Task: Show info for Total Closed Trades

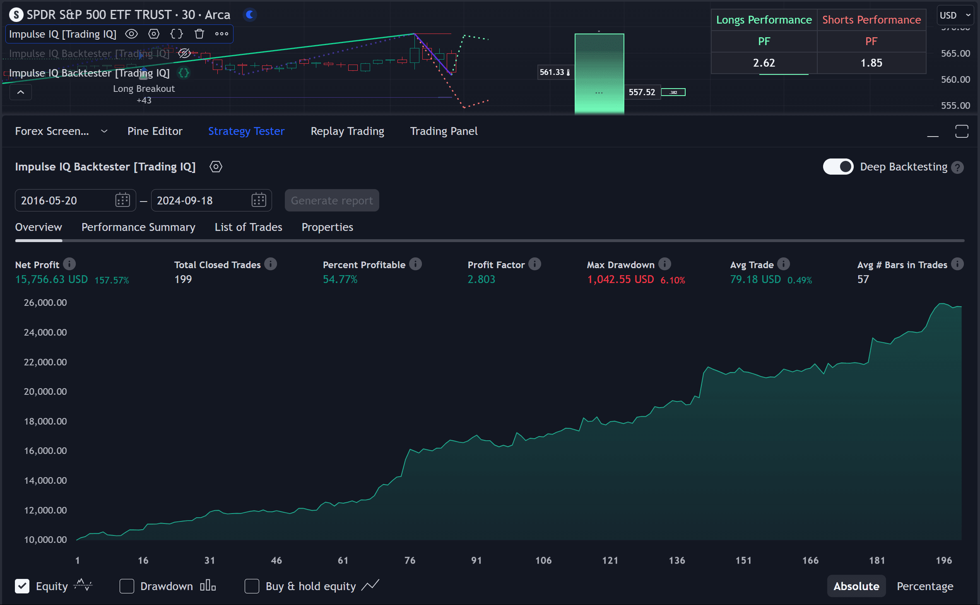Action: (x=271, y=264)
